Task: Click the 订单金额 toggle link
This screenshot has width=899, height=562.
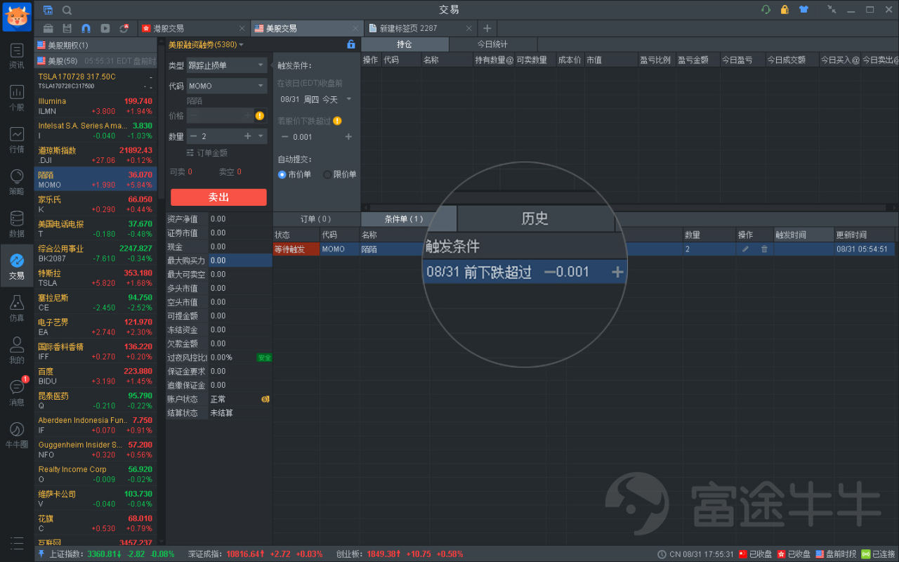Action: [206, 153]
